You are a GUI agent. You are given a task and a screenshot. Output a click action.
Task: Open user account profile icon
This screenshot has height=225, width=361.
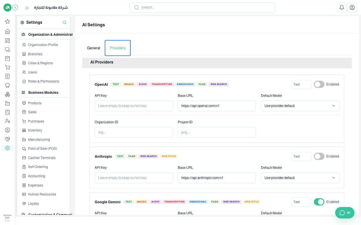click(x=352, y=7)
